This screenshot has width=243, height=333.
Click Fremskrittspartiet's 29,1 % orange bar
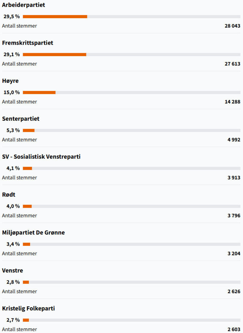54,55
